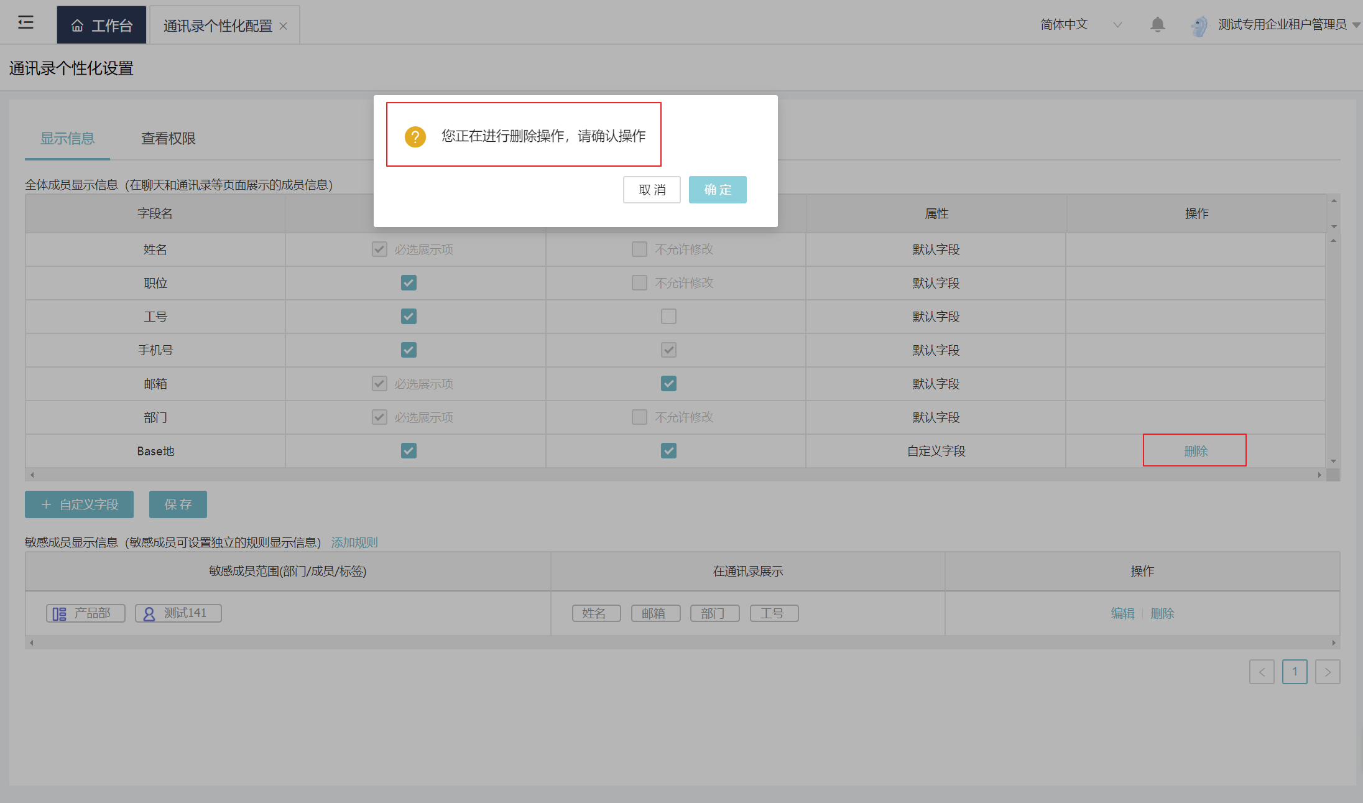Open the 简体中文 language dropdown
This screenshot has width=1363, height=803.
click(x=1081, y=25)
